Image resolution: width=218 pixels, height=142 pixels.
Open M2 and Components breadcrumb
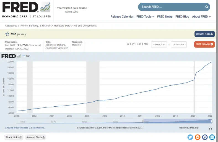[85, 26]
